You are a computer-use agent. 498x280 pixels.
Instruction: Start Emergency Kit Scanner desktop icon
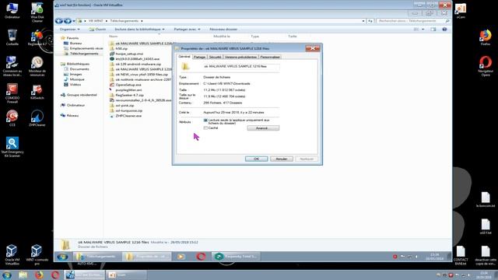(x=12, y=147)
